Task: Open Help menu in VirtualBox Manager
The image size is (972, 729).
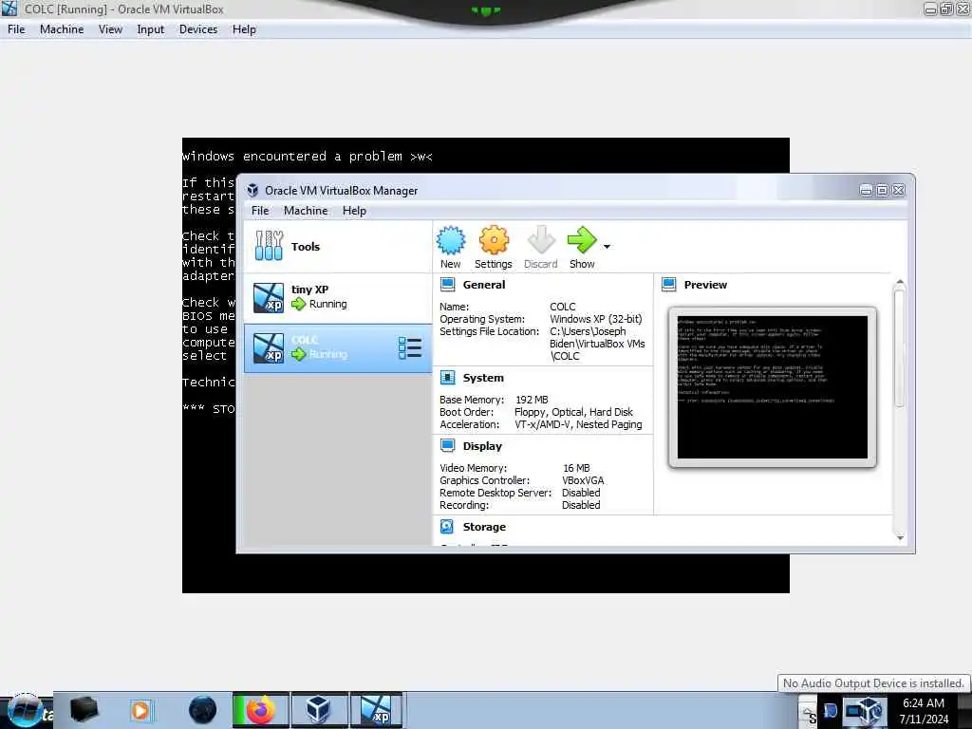Action: (354, 211)
